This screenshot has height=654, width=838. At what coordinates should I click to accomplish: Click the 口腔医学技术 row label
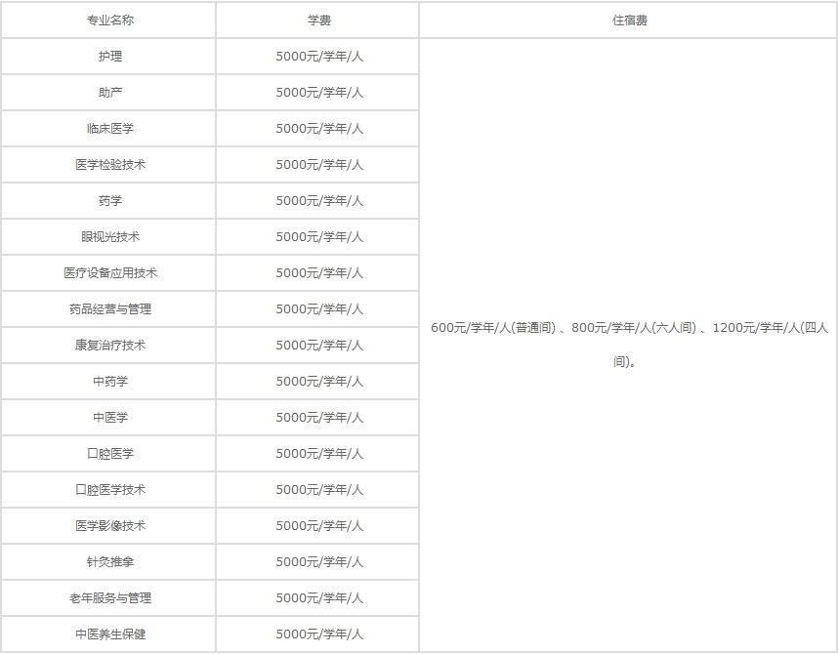click(x=107, y=489)
